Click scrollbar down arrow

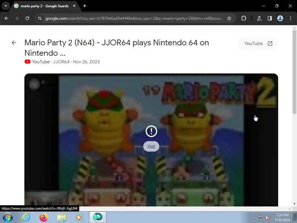click(x=294, y=204)
